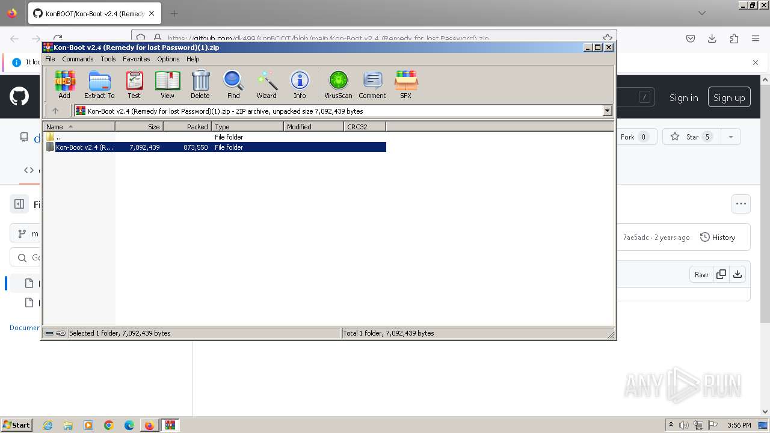The image size is (770, 433).
Task: Click the taskbar clock 3:56 PM
Action: [739, 425]
